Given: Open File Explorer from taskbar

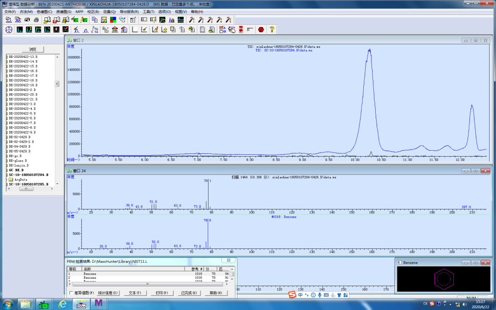Looking at the screenshot, I should [26, 304].
